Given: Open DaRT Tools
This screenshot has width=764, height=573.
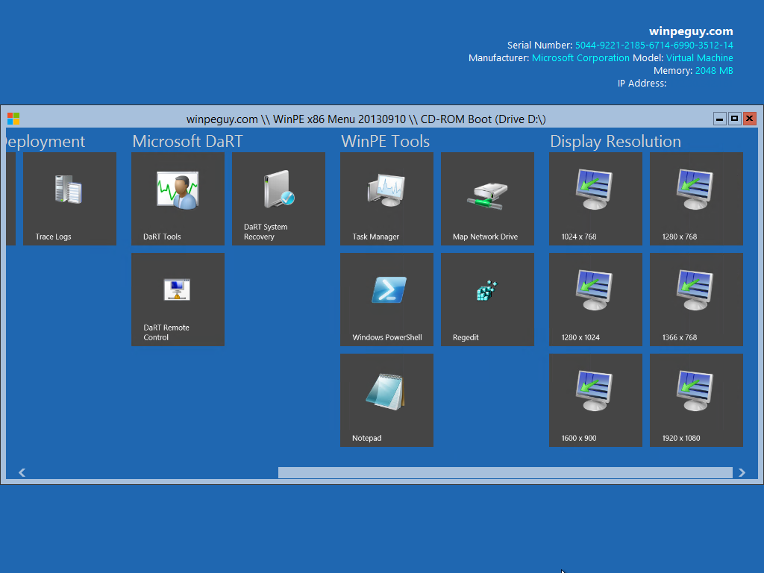Looking at the screenshot, I should (x=178, y=198).
